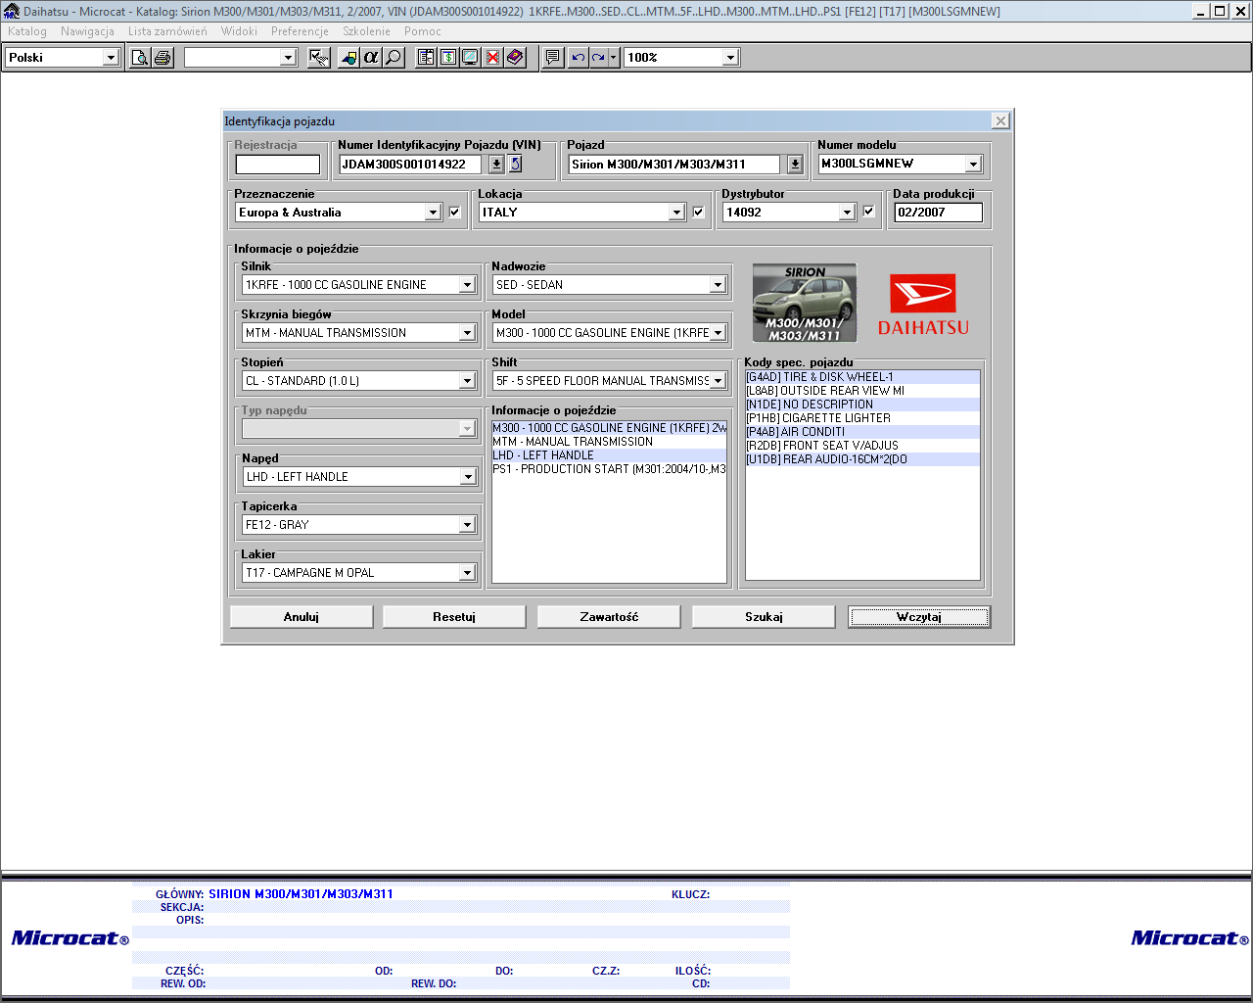Image resolution: width=1253 pixels, height=1003 pixels.
Task: Click the Resetuj button
Action: point(454,617)
